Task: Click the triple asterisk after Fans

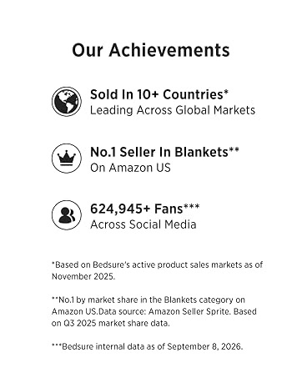Action: pyautogui.click(x=192, y=206)
